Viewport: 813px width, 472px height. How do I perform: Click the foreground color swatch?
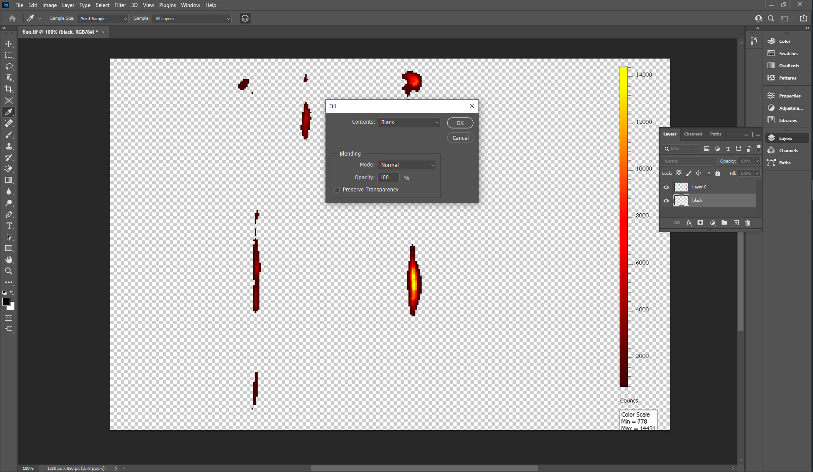(6, 302)
